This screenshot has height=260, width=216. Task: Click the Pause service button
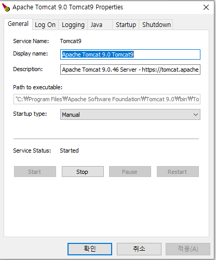130,172
